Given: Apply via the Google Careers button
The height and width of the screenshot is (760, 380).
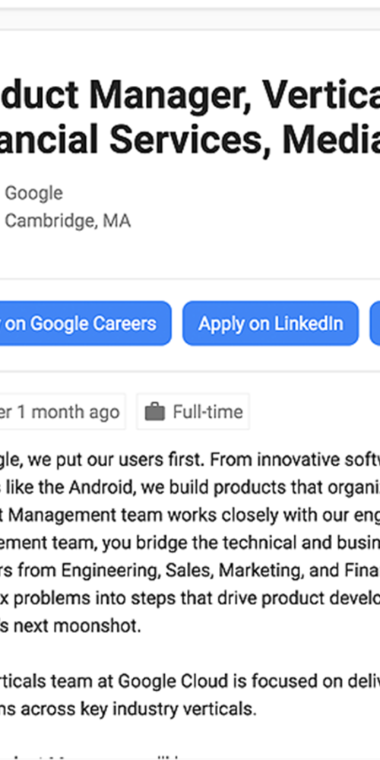Looking at the screenshot, I should (86, 323).
